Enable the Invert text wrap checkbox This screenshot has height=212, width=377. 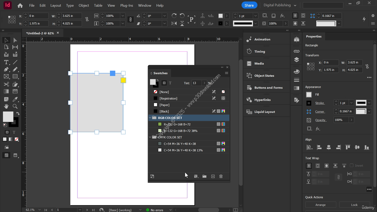351,165
